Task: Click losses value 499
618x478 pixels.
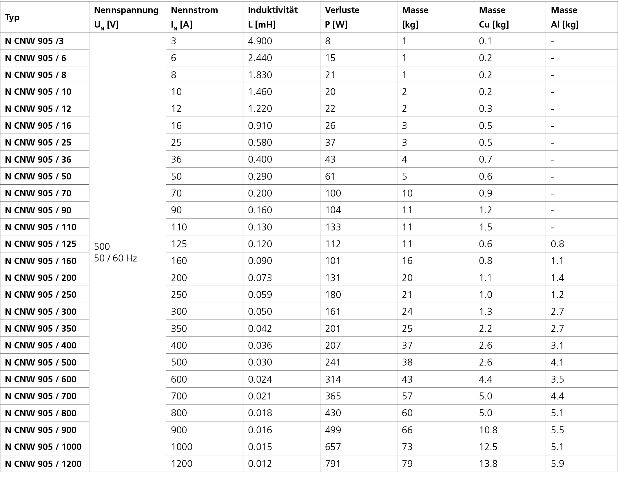Action: [x=333, y=430]
